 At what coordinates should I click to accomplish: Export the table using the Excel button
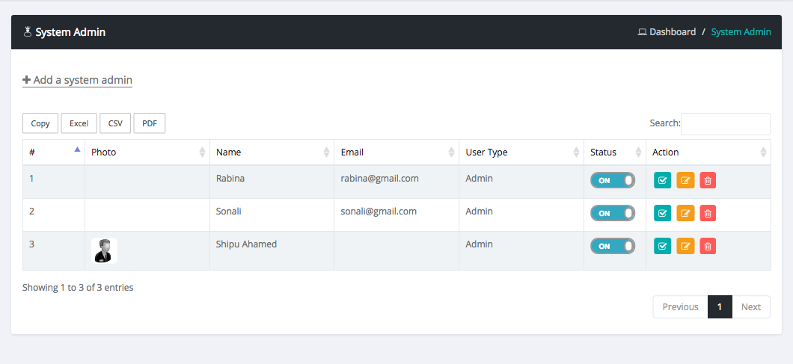(79, 123)
